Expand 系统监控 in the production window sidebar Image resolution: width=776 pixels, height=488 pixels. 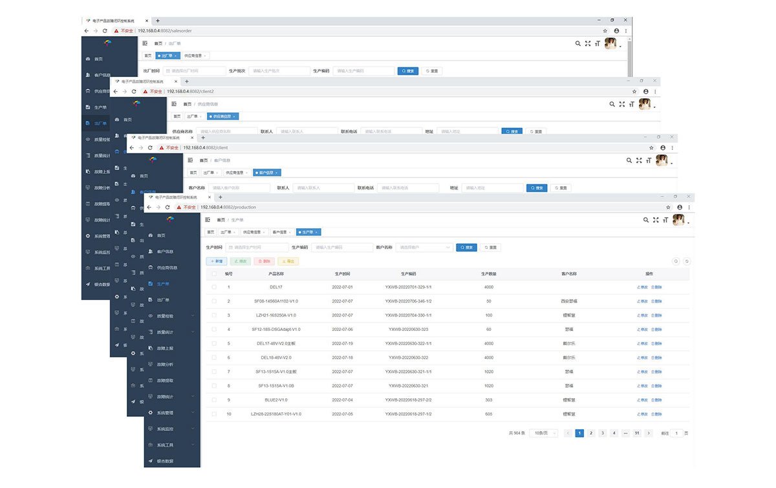pos(171,429)
